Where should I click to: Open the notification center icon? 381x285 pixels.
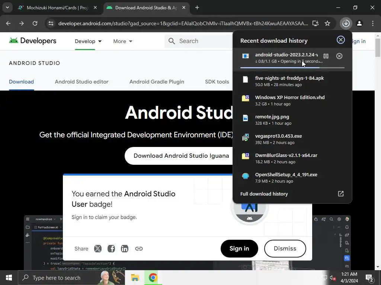click(369, 278)
